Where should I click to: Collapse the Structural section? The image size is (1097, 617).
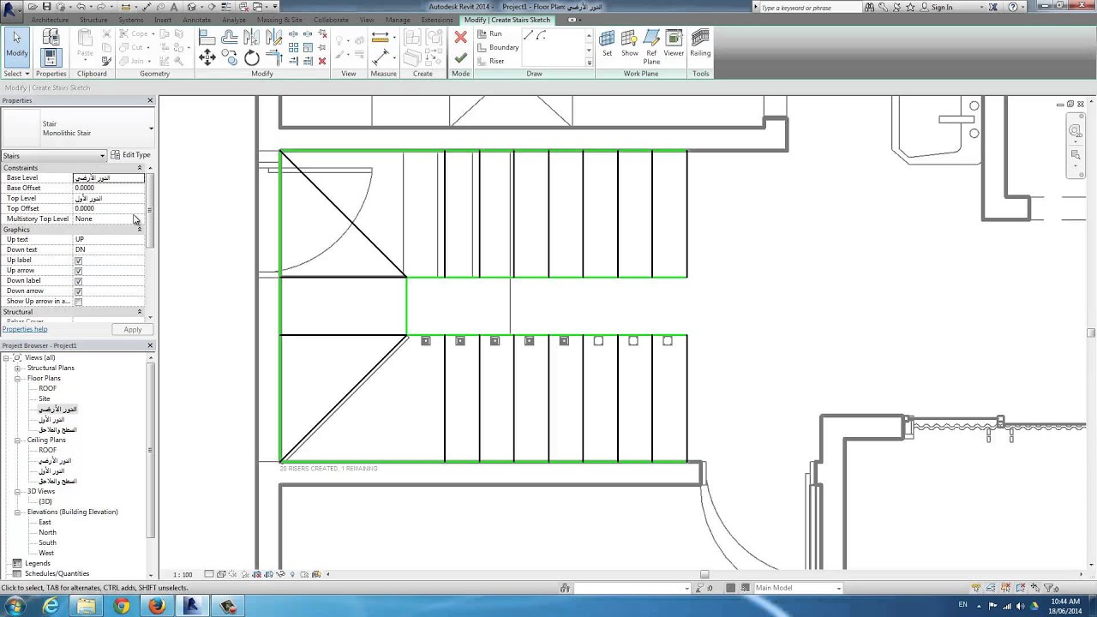(140, 312)
